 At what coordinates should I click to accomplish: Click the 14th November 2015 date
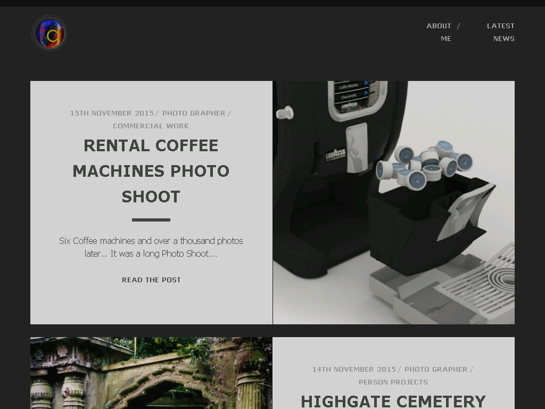[x=354, y=370]
